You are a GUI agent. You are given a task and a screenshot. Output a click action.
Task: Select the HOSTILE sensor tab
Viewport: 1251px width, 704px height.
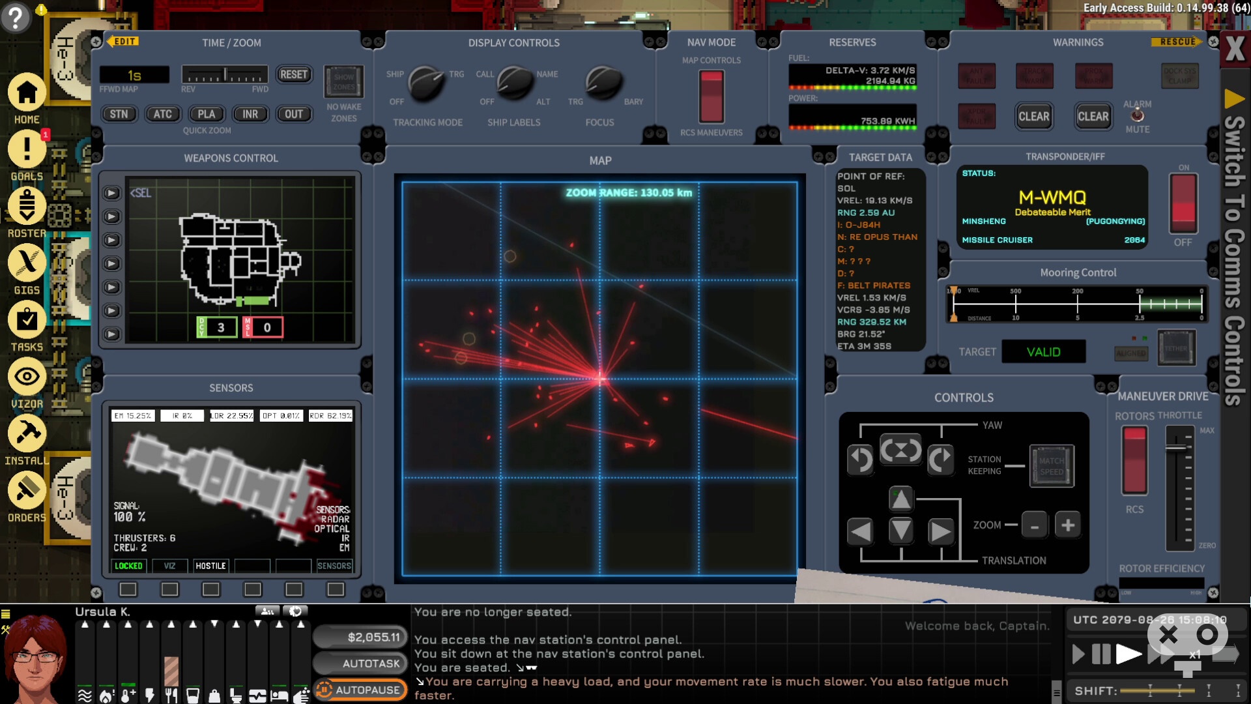pos(210,566)
